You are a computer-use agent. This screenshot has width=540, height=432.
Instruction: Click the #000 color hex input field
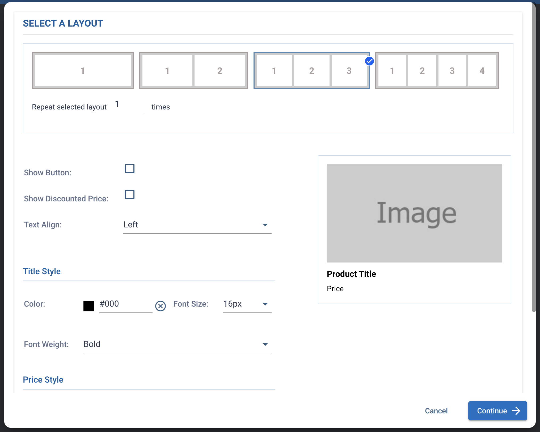(125, 304)
